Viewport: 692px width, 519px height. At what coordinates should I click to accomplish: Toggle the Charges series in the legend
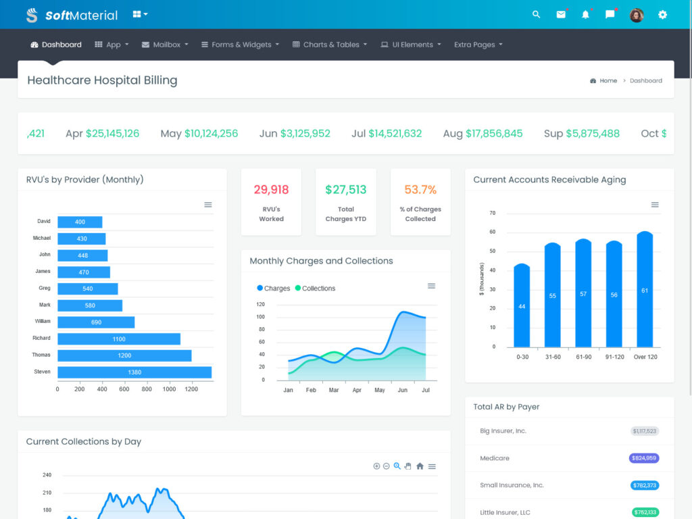tap(273, 288)
